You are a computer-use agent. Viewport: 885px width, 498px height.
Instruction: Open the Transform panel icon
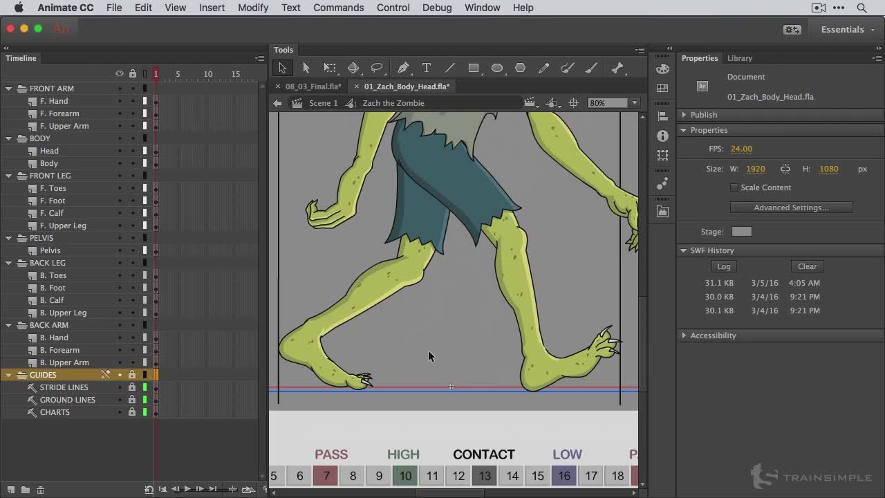pos(662,156)
